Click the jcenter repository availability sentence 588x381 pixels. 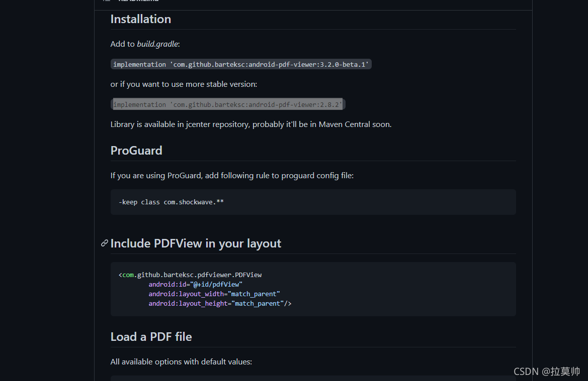[x=251, y=124]
